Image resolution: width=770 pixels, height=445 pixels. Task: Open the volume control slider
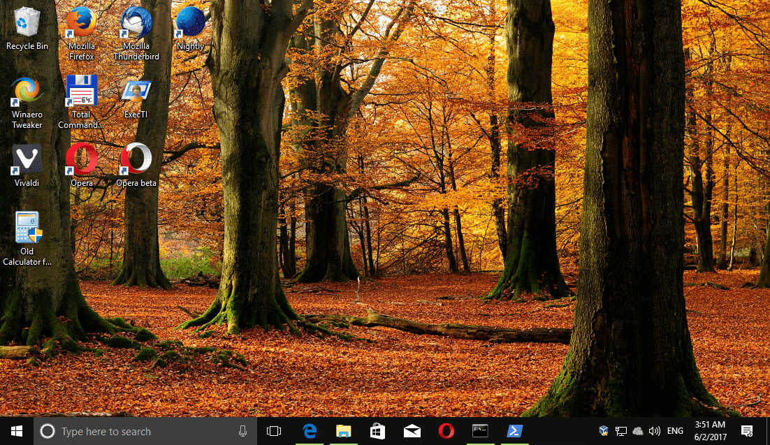click(x=655, y=431)
